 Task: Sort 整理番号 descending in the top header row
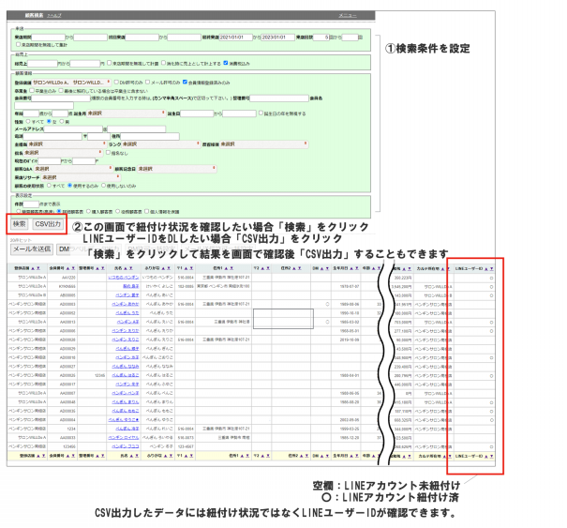point(103,268)
